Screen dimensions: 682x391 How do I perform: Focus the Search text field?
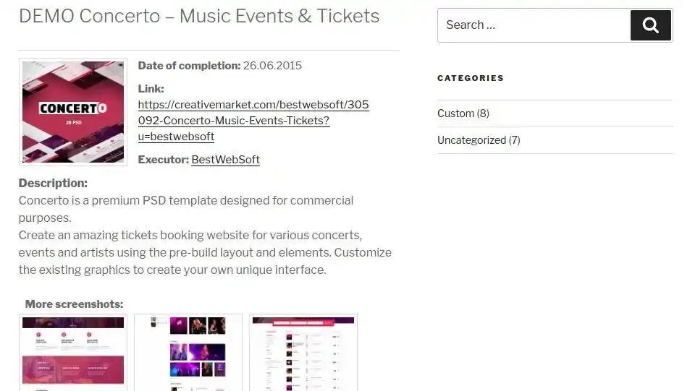pos(534,25)
